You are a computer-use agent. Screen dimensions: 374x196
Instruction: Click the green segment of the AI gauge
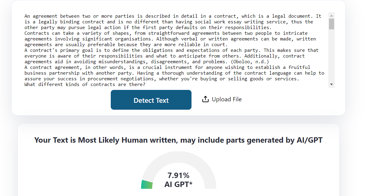point(147,185)
